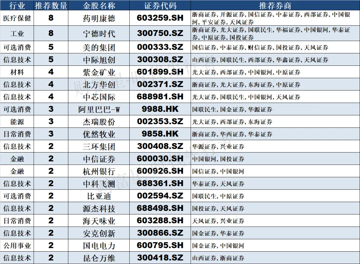
Task: Select the 杭州银行 cell
Action: tap(99, 172)
